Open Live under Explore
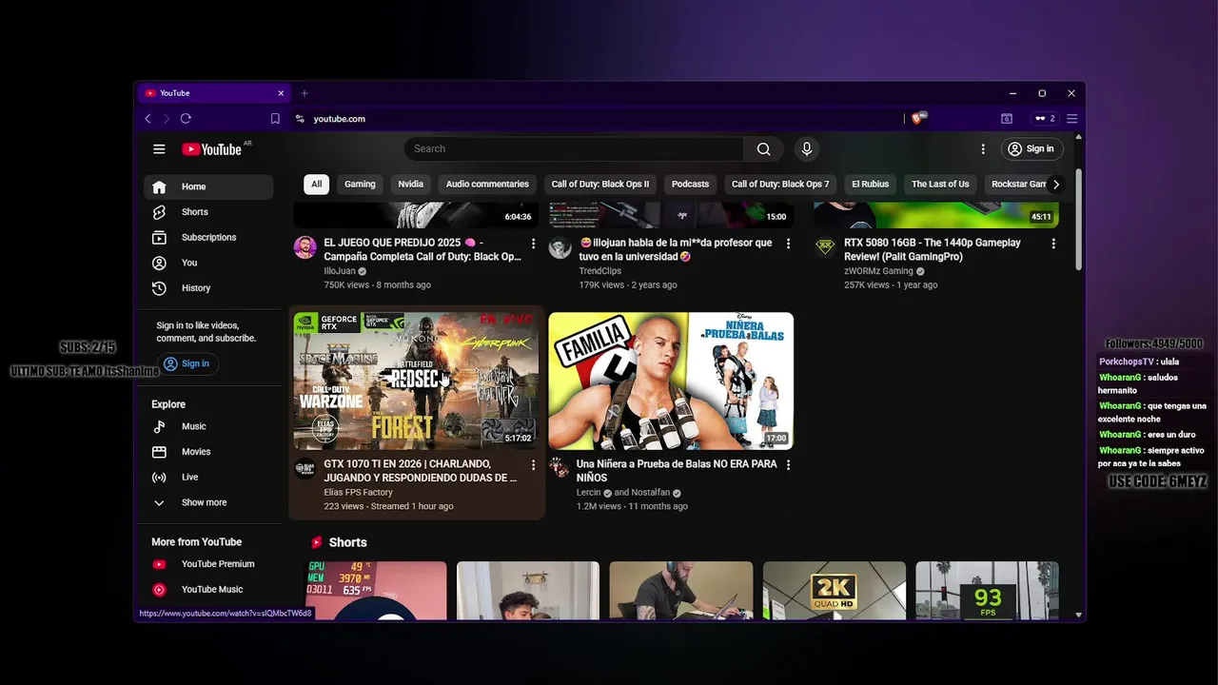The height and width of the screenshot is (685, 1218). tap(208, 478)
